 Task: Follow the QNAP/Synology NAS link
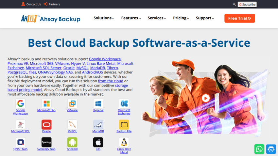coord(55,72)
